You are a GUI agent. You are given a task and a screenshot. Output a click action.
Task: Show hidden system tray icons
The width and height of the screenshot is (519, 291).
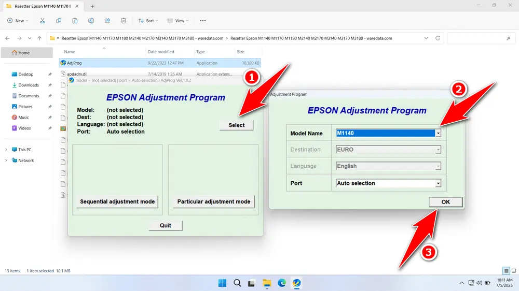(461, 283)
